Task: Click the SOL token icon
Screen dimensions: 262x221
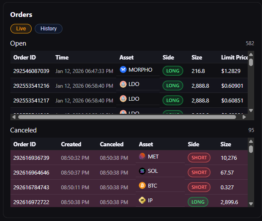Action: pyautogui.click(x=142, y=171)
